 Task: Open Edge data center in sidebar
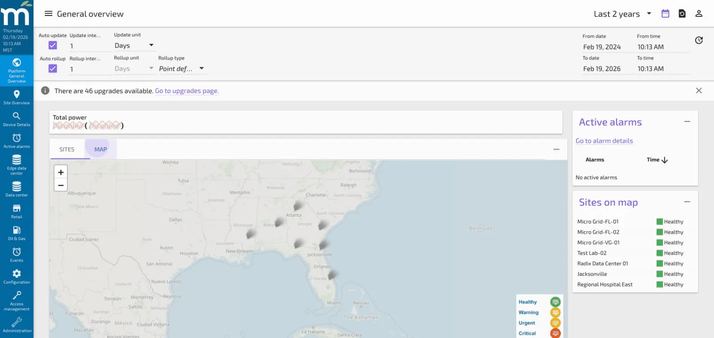tap(17, 165)
